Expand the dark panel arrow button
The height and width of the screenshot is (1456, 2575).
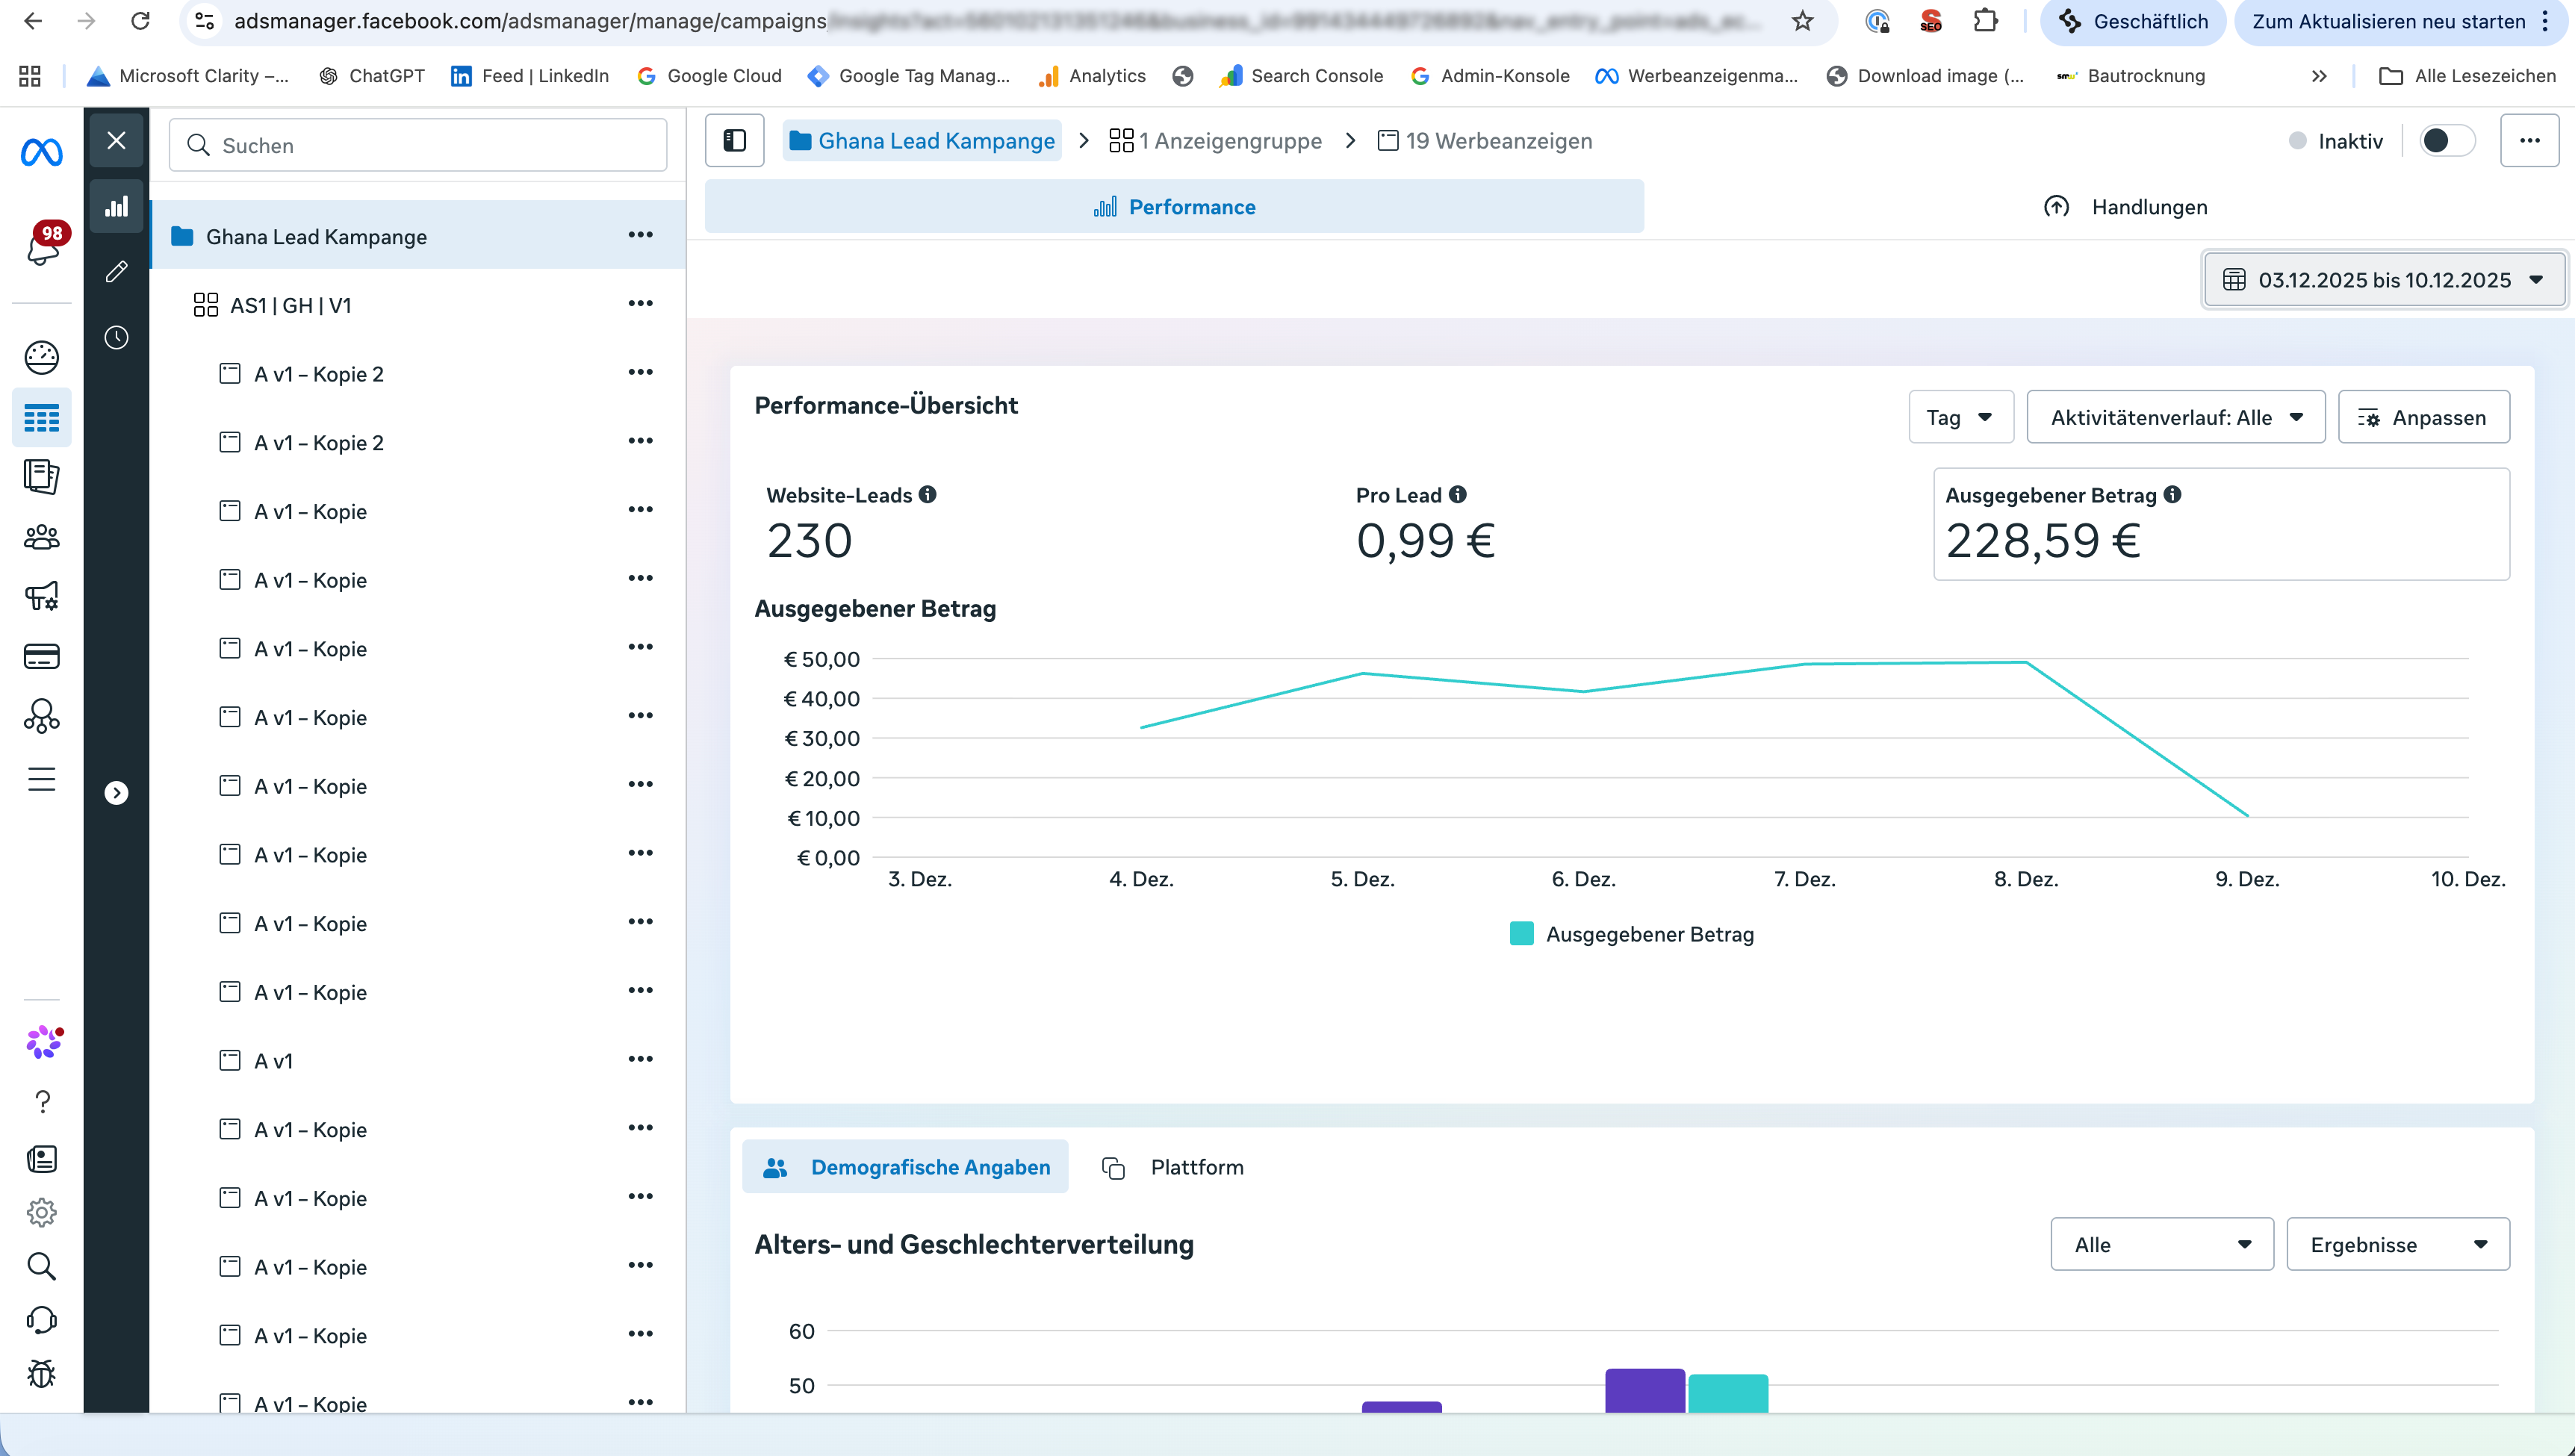(x=116, y=793)
